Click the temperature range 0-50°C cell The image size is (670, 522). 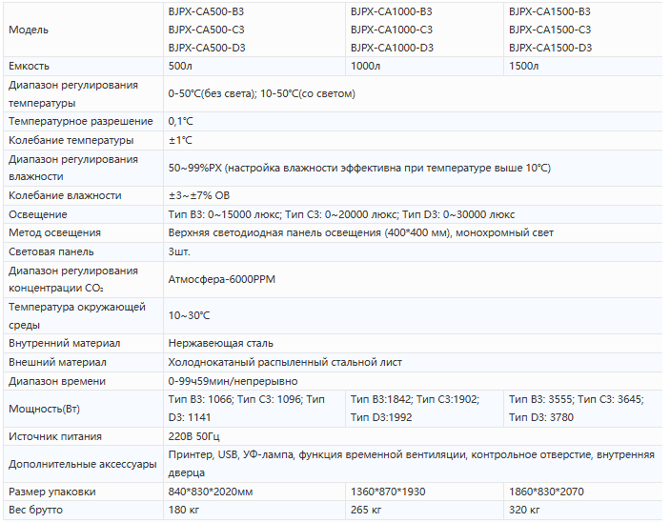[x=413, y=94]
